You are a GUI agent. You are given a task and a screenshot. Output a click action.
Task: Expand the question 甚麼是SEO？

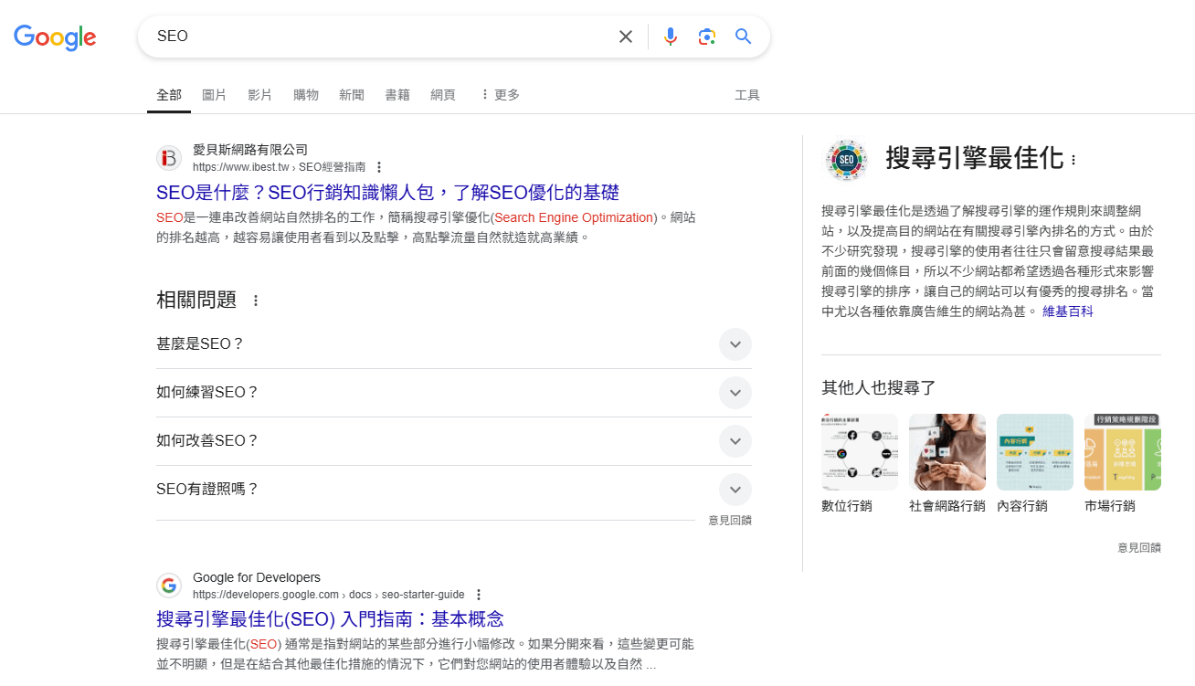(x=454, y=344)
